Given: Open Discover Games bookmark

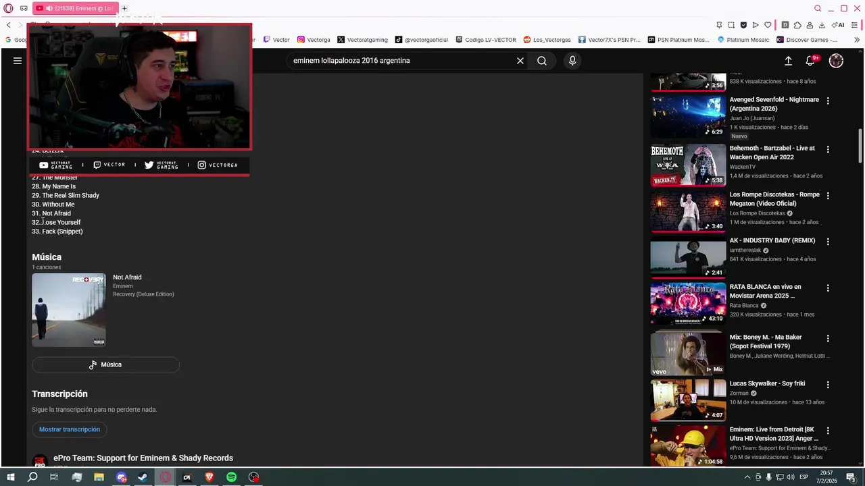Looking at the screenshot, I should tap(806, 40).
